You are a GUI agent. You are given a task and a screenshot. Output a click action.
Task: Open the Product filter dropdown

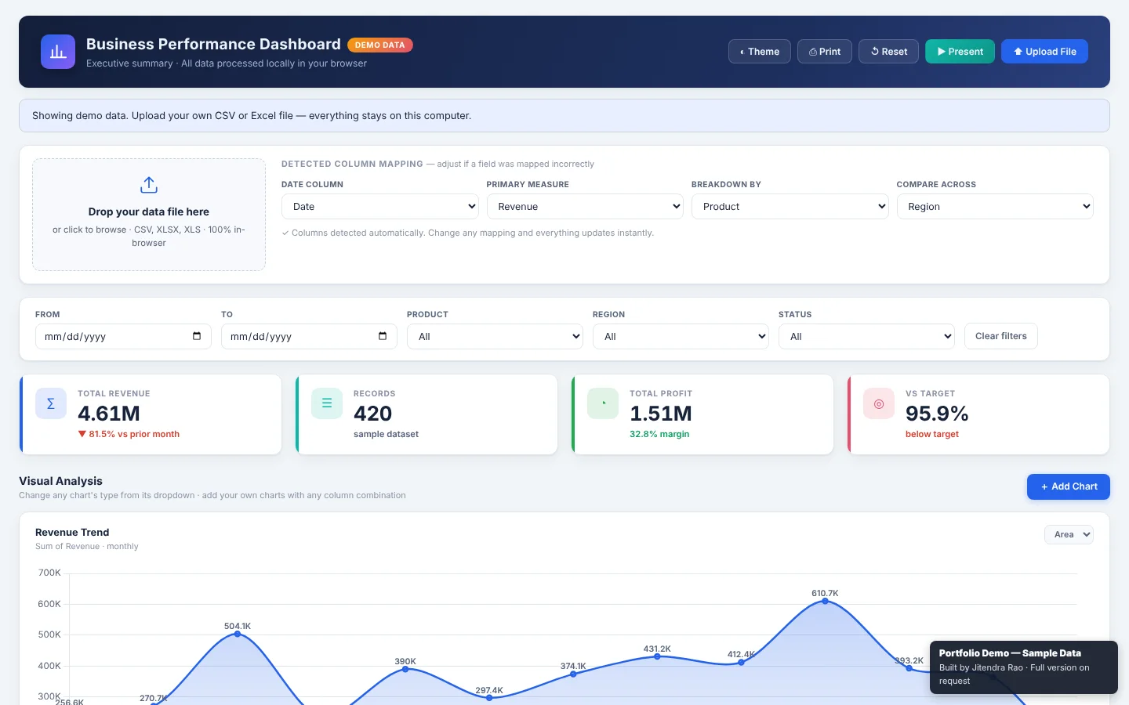point(495,336)
